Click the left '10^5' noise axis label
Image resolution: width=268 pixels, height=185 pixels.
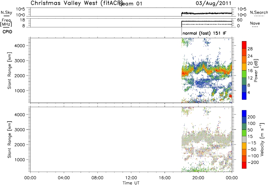[21, 9]
